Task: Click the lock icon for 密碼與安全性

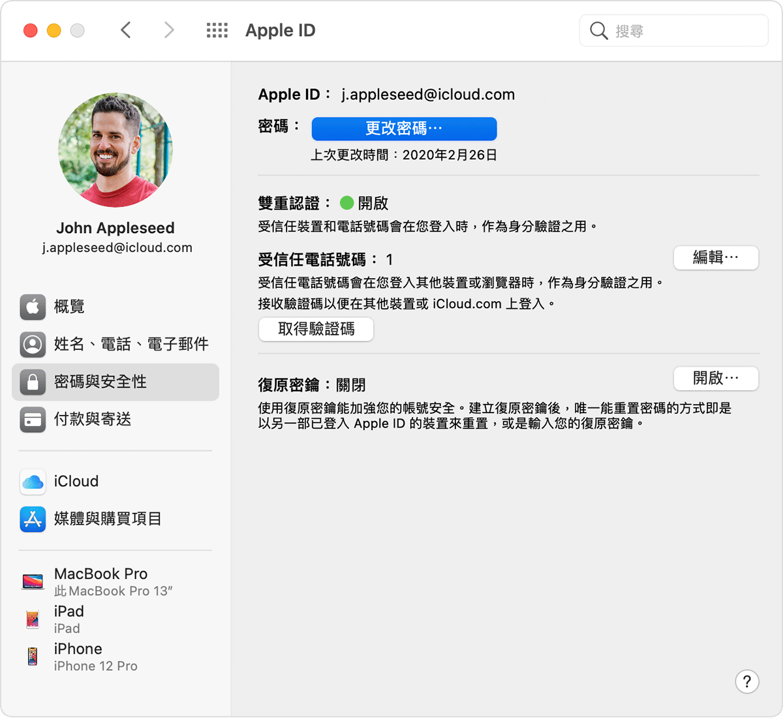Action: [33, 382]
